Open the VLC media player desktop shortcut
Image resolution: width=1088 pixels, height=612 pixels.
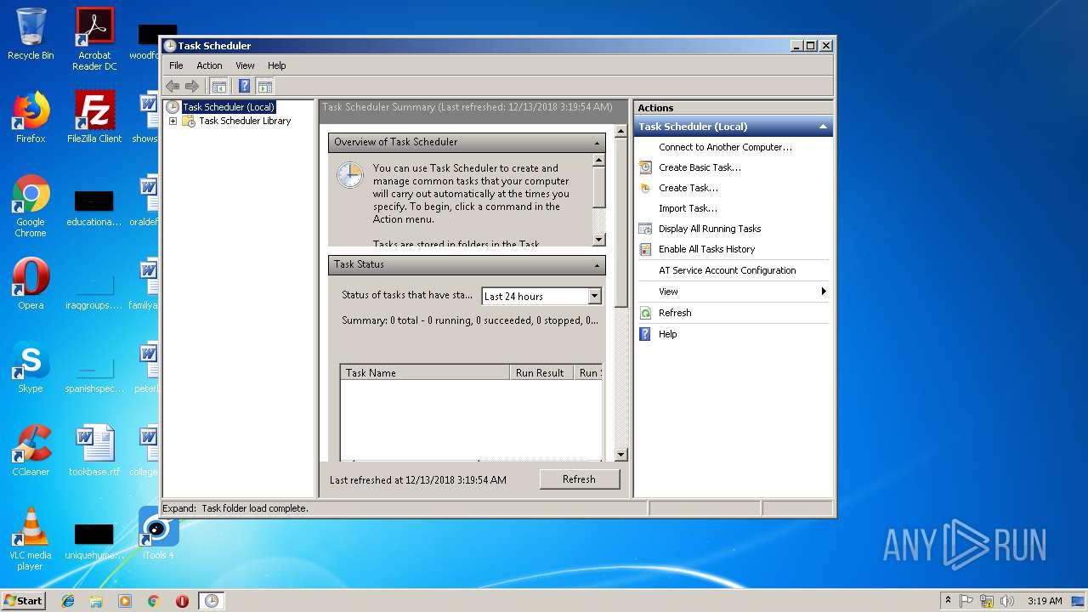tap(31, 539)
